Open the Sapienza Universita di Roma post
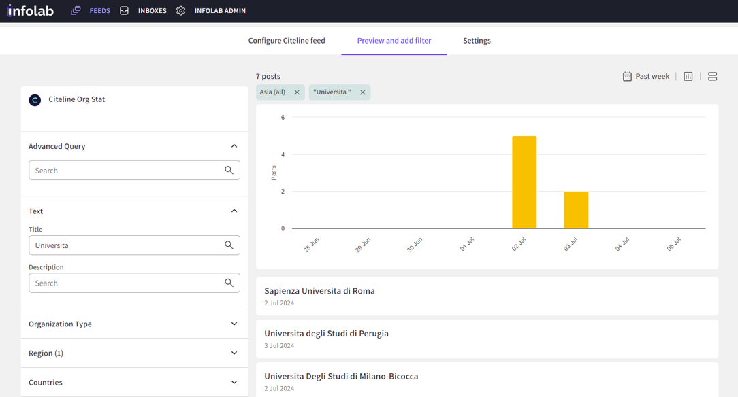Viewport: 738px width, 397px height. pyautogui.click(x=319, y=291)
